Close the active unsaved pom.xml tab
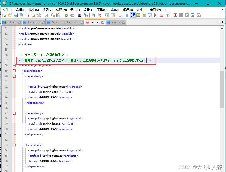This screenshot has height=172, width=226. pos(103,22)
